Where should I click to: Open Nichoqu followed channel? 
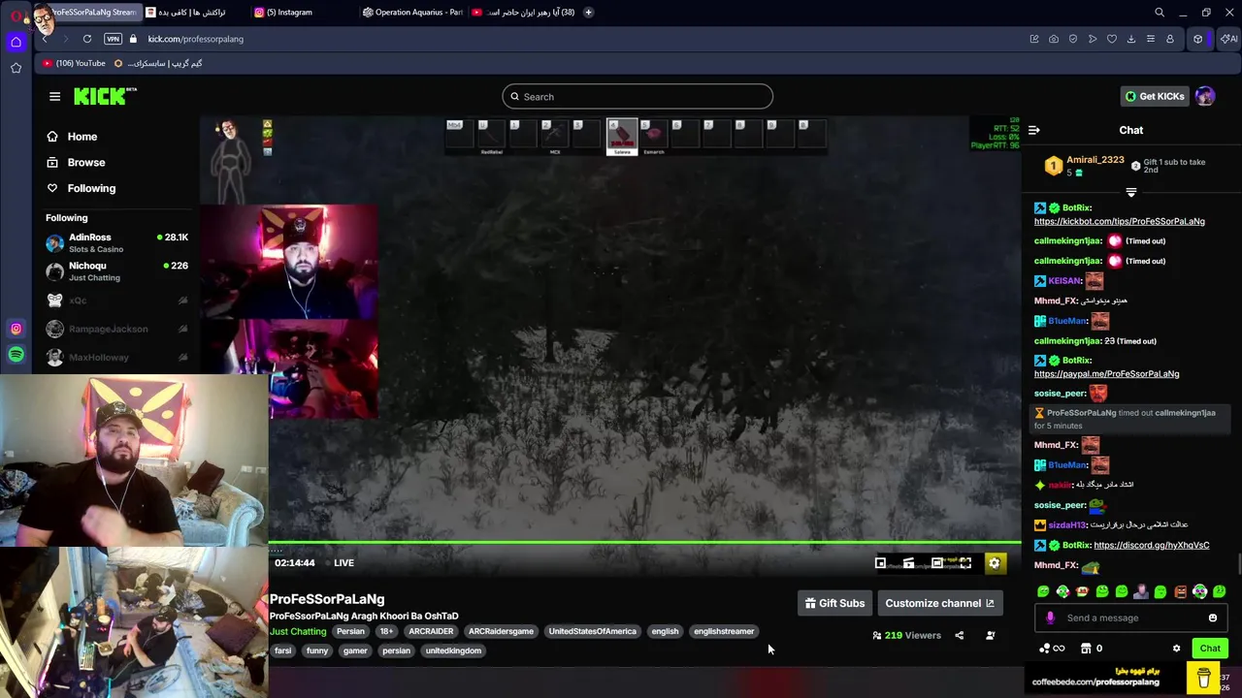click(x=116, y=271)
